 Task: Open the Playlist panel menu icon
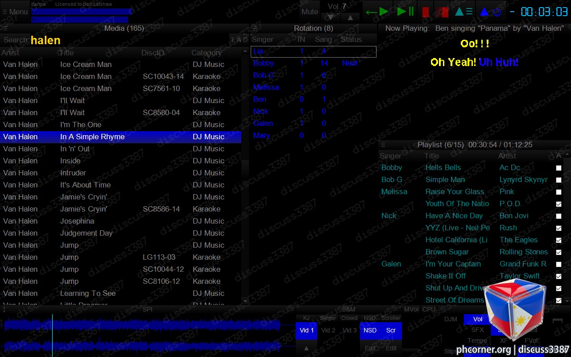(383, 145)
